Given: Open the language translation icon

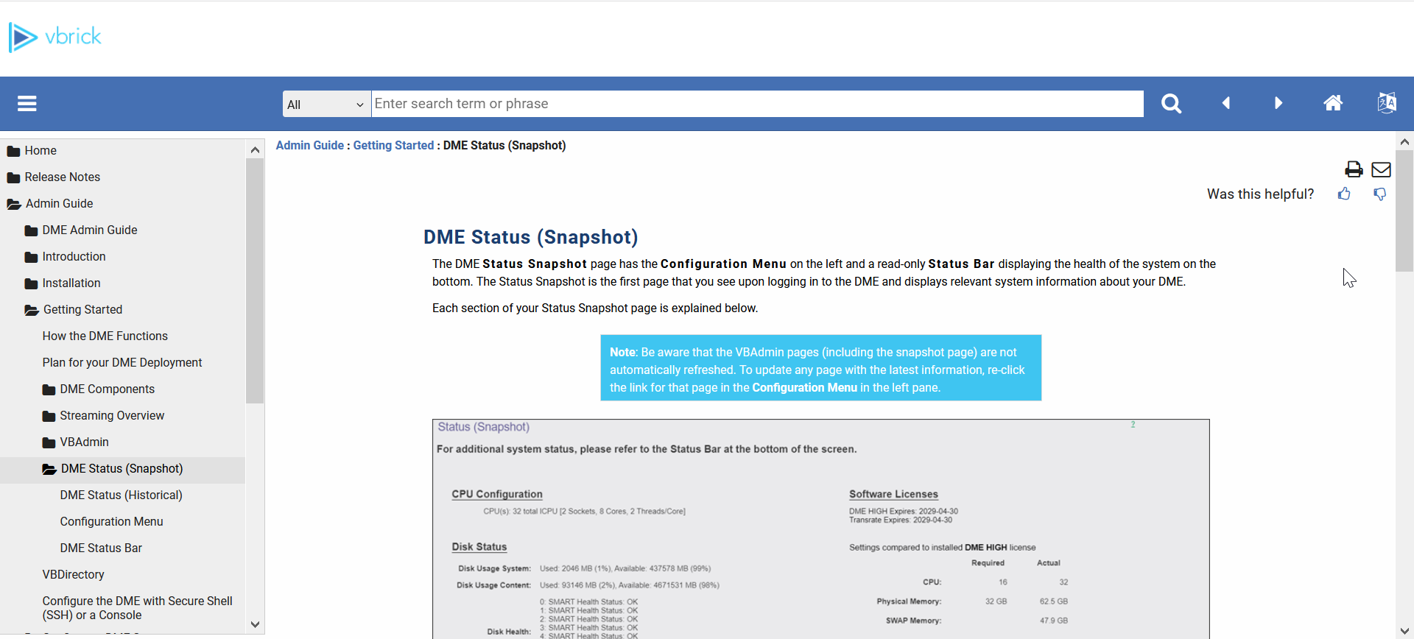Looking at the screenshot, I should pos(1387,103).
